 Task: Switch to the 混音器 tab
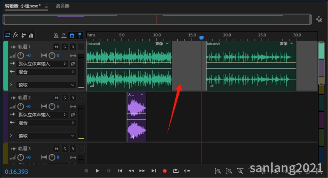point(62,6)
